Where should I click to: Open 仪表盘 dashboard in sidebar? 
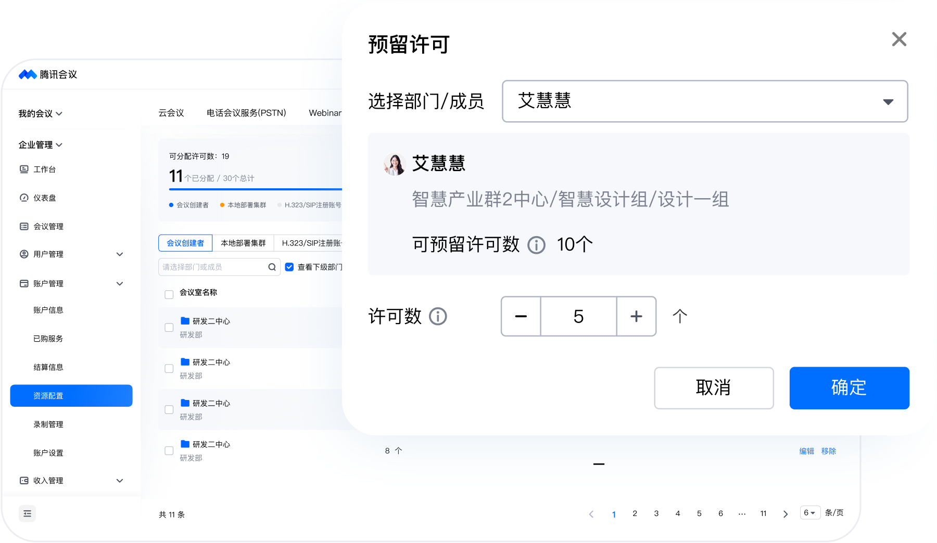pos(44,198)
